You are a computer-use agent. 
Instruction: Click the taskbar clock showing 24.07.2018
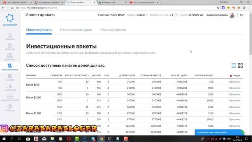pyautogui.click(x=237, y=138)
